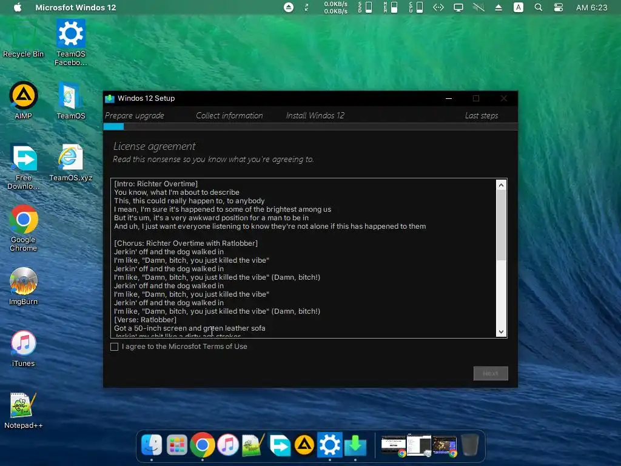Viewport: 621px width, 466px height.
Task: Open Launchpad from the dock
Action: pyautogui.click(x=176, y=445)
